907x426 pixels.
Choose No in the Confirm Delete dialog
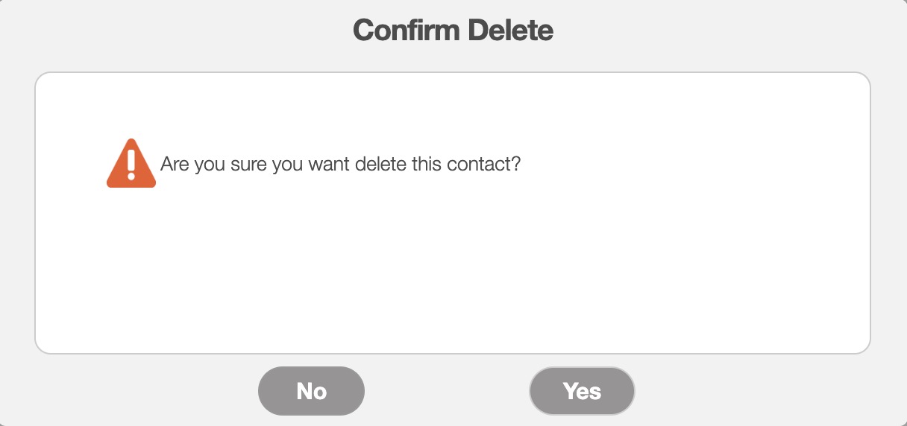(311, 391)
